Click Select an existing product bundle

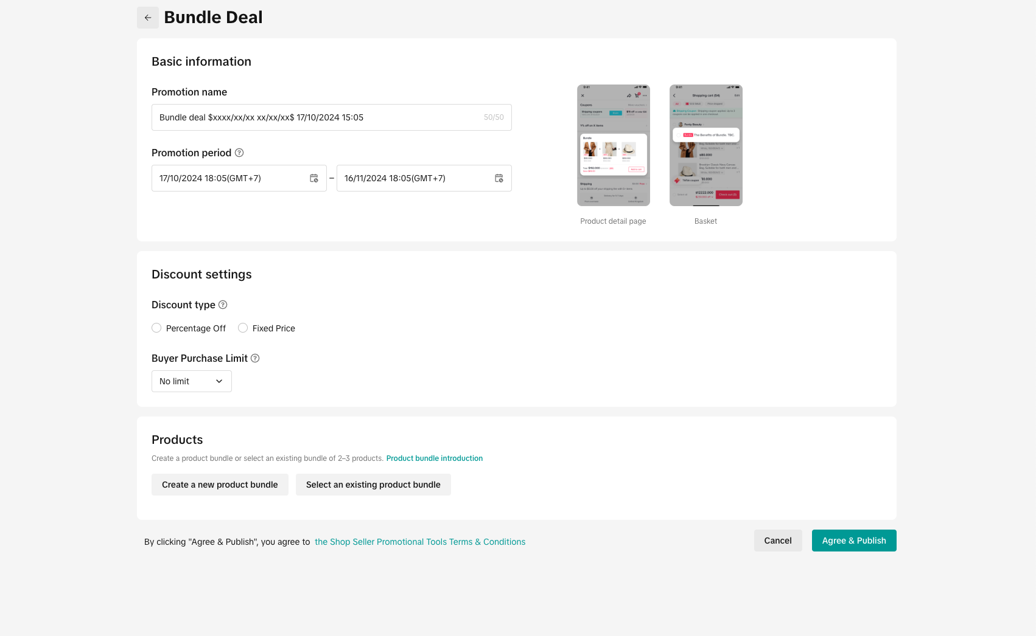(x=373, y=485)
